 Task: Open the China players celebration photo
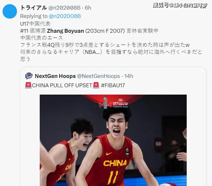[x=113, y=140]
